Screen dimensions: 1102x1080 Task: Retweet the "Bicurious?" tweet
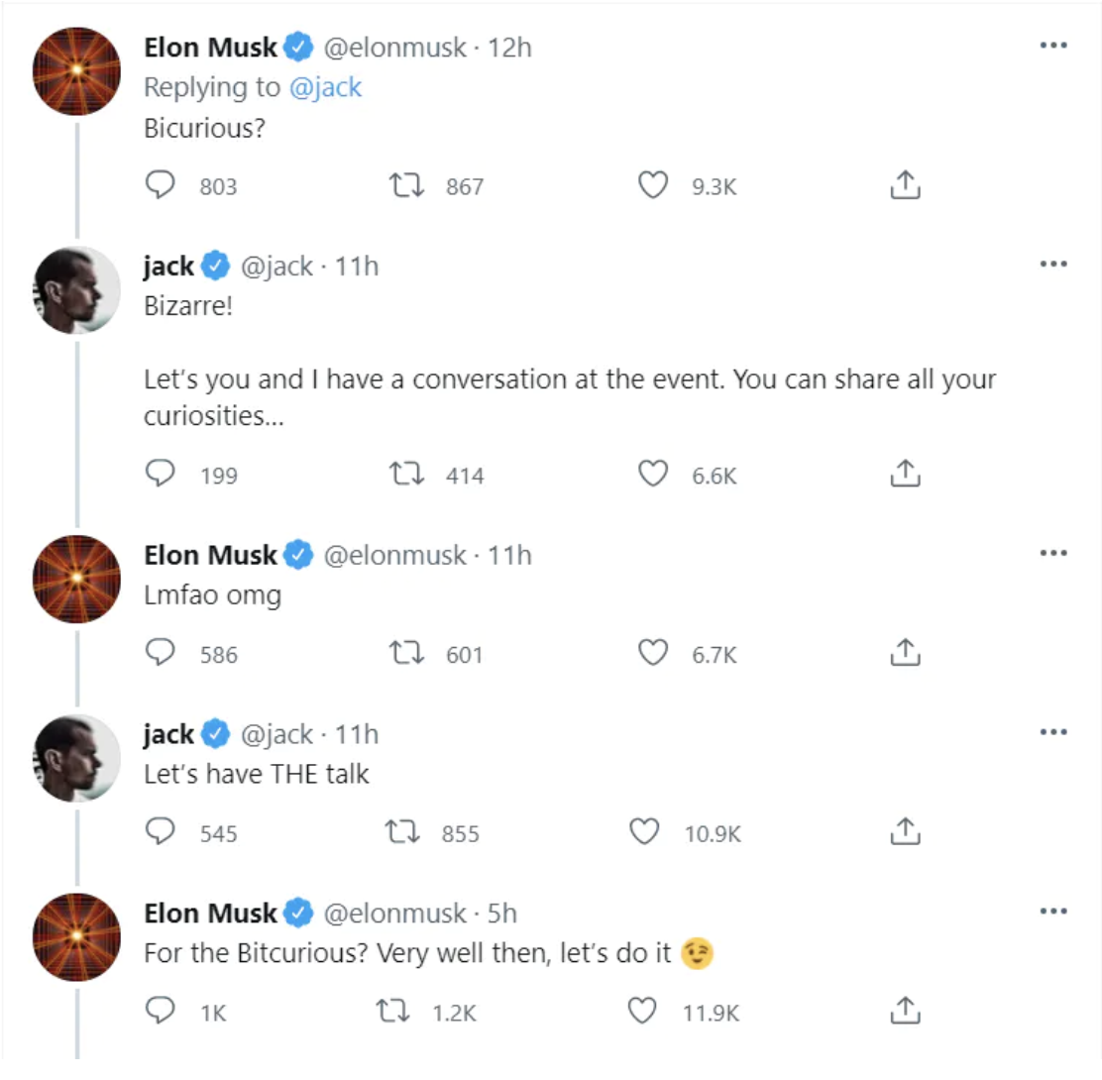point(408,185)
